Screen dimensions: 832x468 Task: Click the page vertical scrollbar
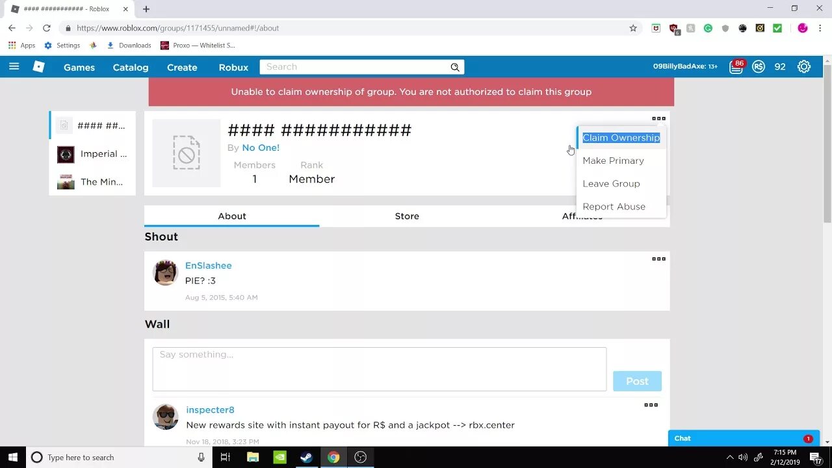click(x=827, y=143)
